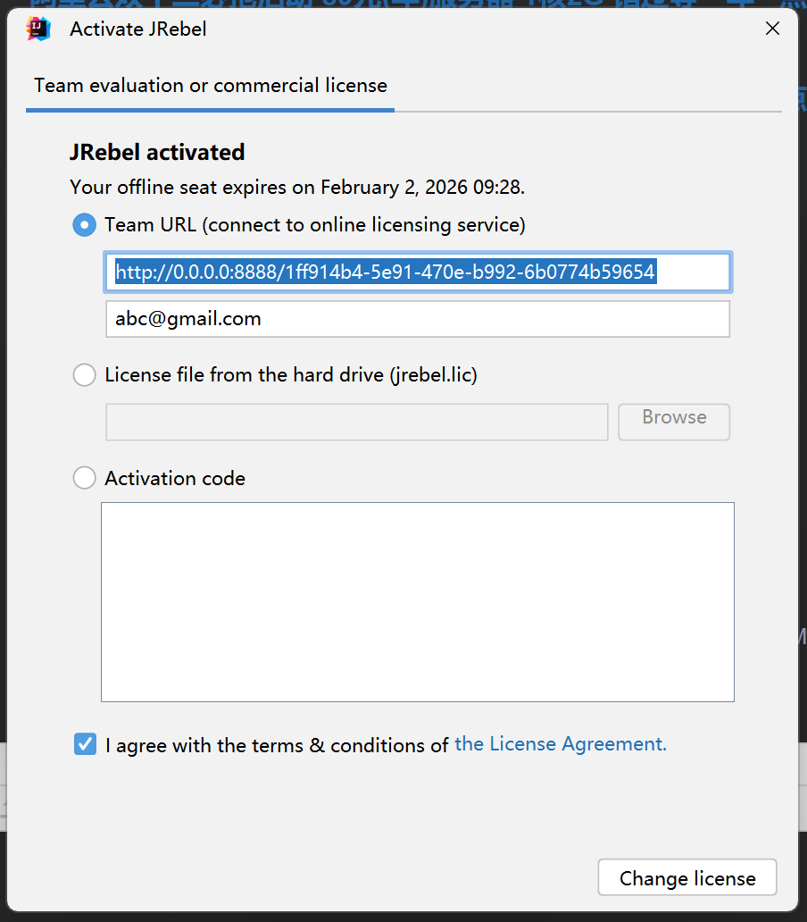Focus the abc@gmail.com email field
Viewport: 807px width, 922px height.
pos(418,319)
